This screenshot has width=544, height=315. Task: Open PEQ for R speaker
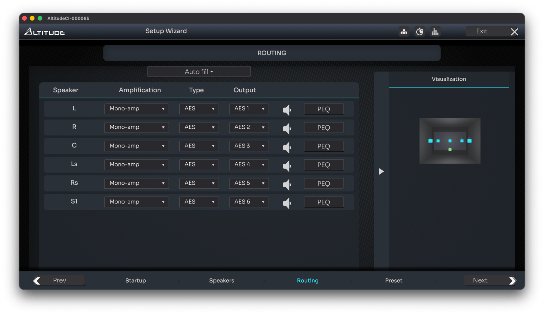(x=323, y=128)
